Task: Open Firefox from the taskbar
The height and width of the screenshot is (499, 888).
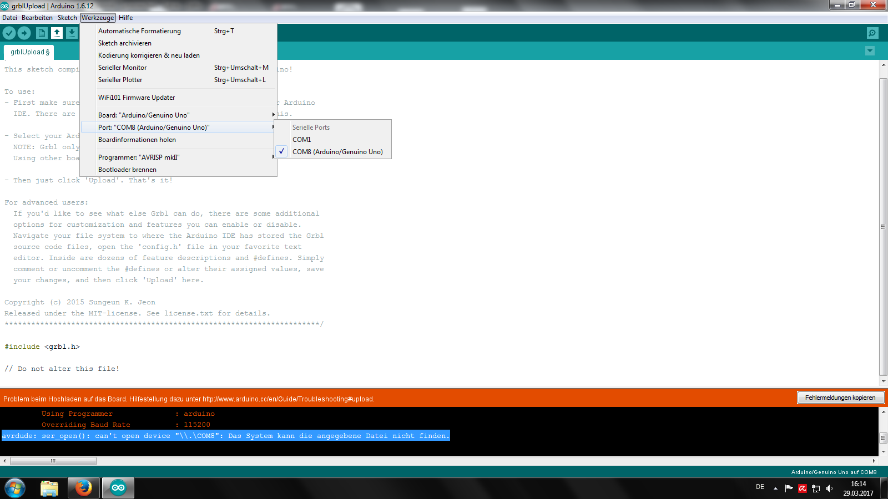Action: coord(84,488)
